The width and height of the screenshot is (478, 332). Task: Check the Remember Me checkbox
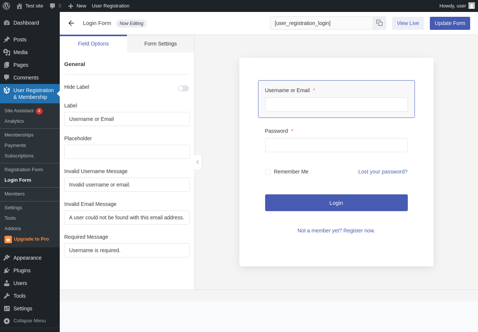click(x=268, y=172)
